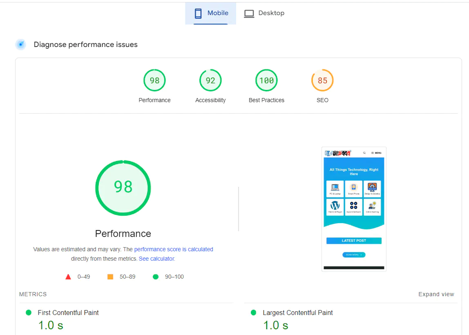The image size is (469, 335).
Task: Click the WordPress Theme & Plugin icon
Action: click(335, 205)
